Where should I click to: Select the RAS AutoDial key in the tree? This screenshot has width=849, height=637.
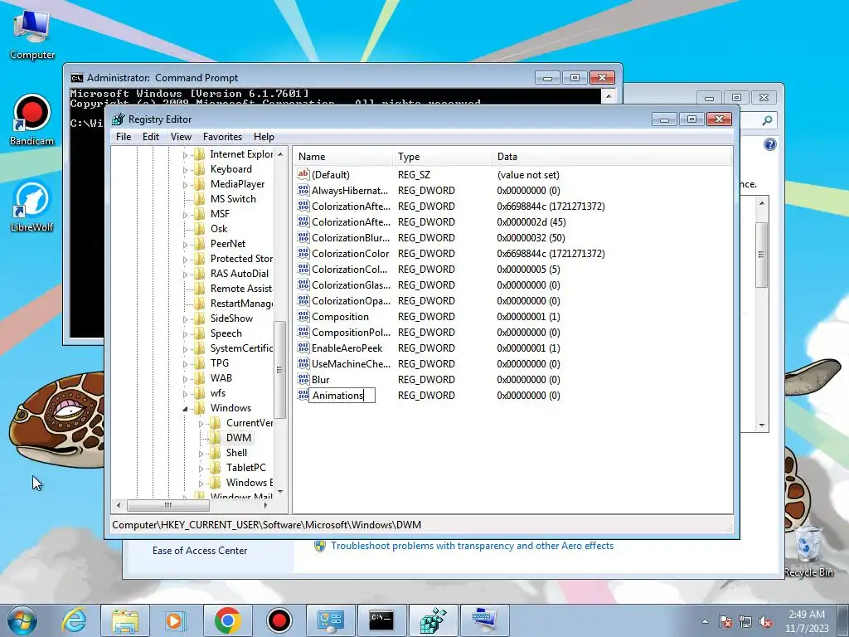[x=240, y=274]
